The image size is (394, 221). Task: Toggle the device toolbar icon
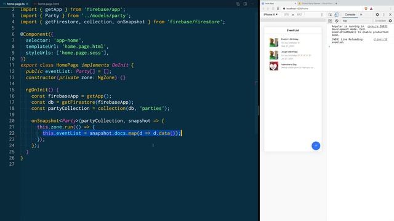tap(337, 15)
